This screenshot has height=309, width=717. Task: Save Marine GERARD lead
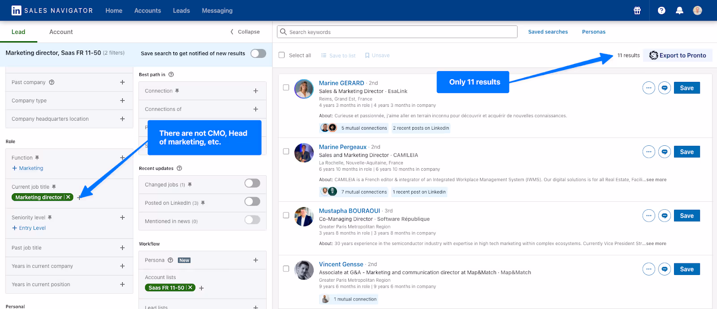687,88
